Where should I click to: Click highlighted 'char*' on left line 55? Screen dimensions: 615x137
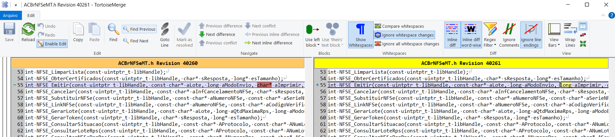click(x=264, y=85)
